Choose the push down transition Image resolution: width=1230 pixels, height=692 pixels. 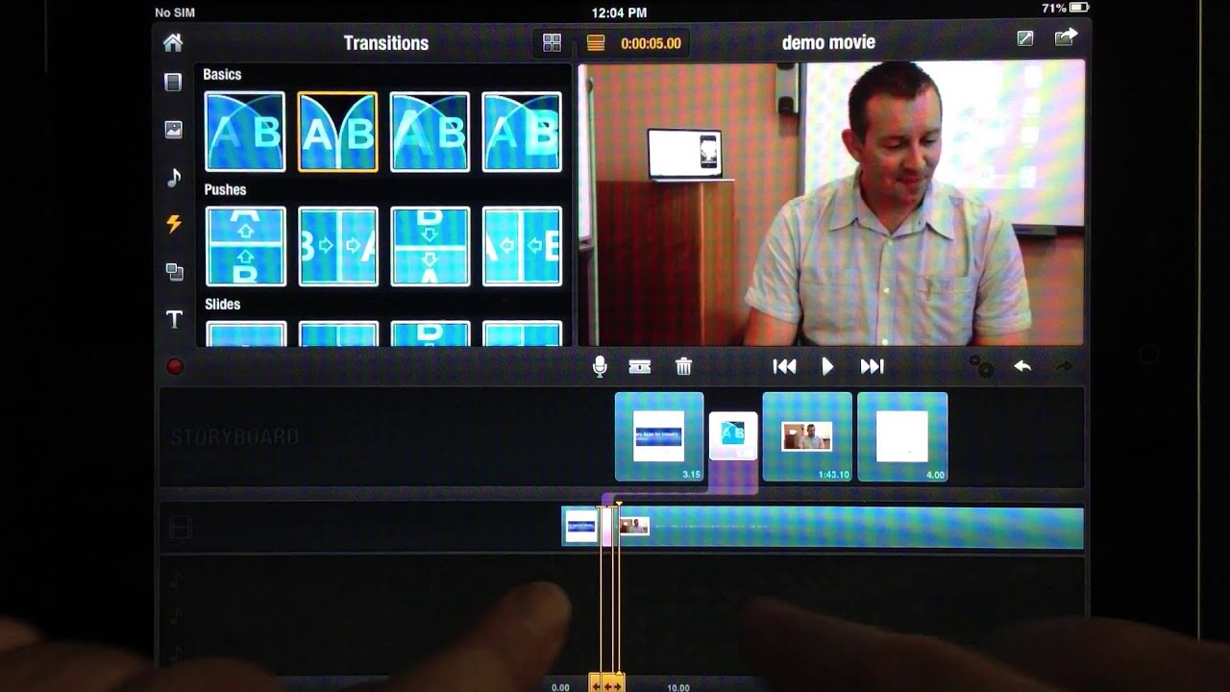[430, 246]
